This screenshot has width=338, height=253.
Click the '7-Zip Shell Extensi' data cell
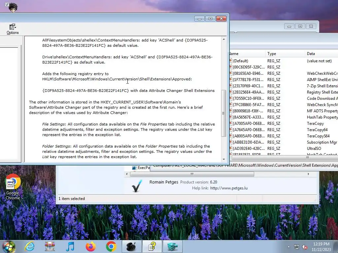point(322,86)
